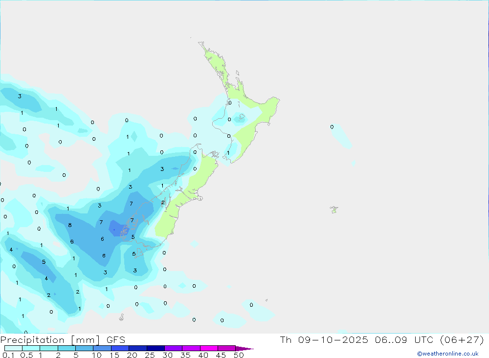Pick the 20–25 mm dark blue legend swatch

(x=138, y=348)
